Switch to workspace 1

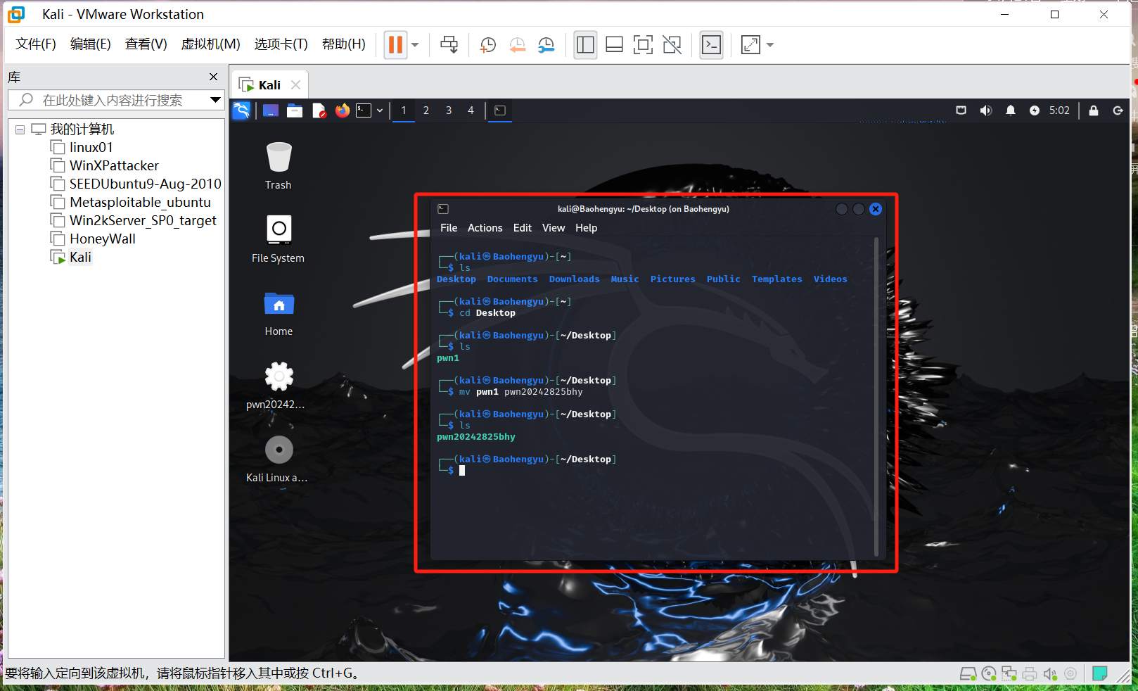point(404,110)
